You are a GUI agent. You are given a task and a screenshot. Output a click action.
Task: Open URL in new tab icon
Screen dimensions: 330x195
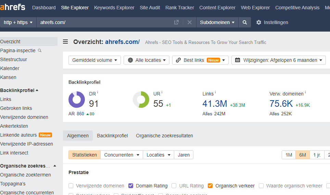click(176, 22)
